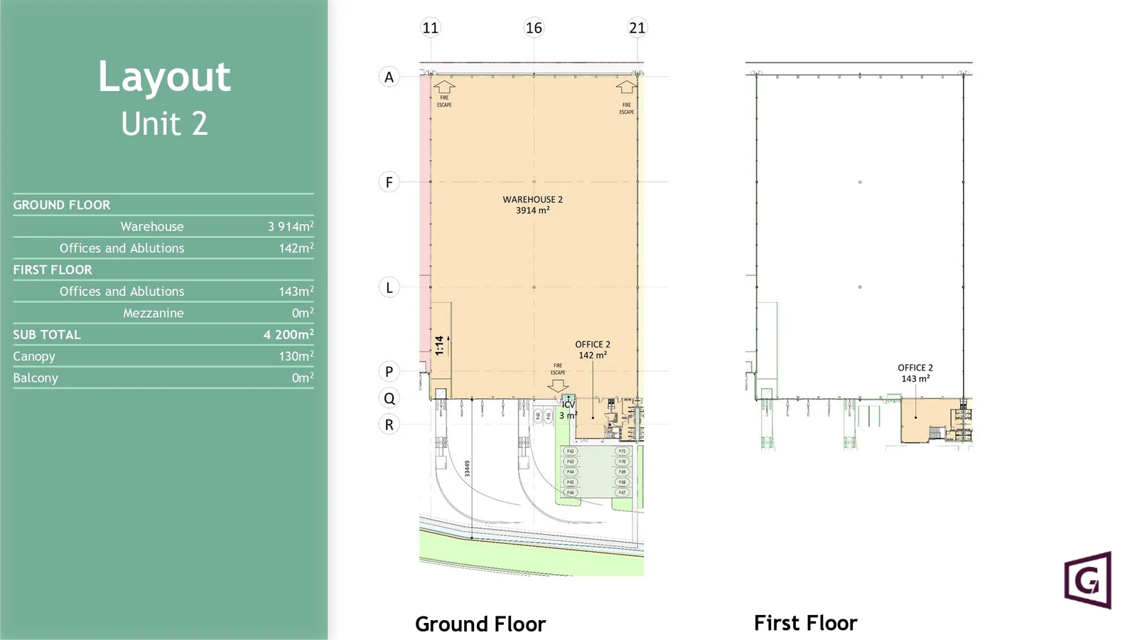Select grid marker circle 16
Screen dimensions: 1137x640
pos(534,28)
